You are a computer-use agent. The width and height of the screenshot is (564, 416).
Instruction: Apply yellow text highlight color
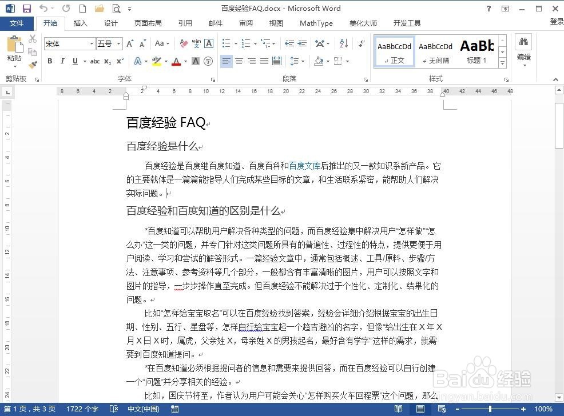[x=157, y=61]
